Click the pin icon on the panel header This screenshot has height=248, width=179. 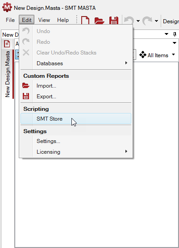pos(175,34)
